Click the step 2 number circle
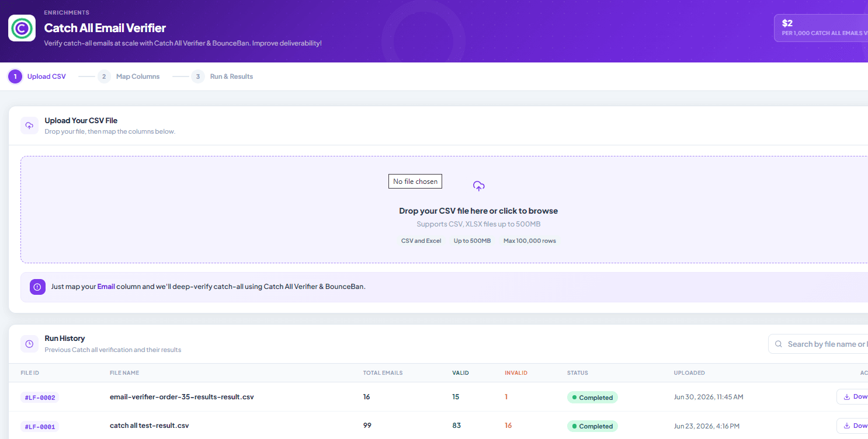 click(x=104, y=76)
